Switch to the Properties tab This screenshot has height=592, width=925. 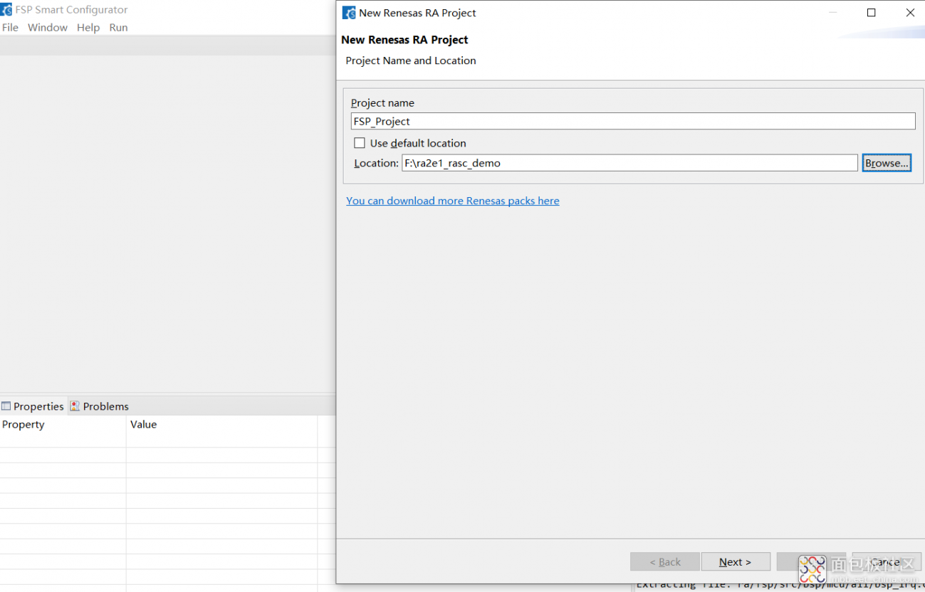(33, 406)
